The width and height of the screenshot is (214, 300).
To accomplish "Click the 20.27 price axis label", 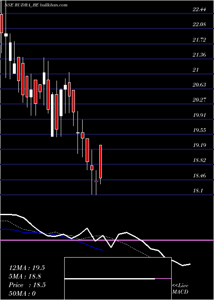I will (x=199, y=100).
